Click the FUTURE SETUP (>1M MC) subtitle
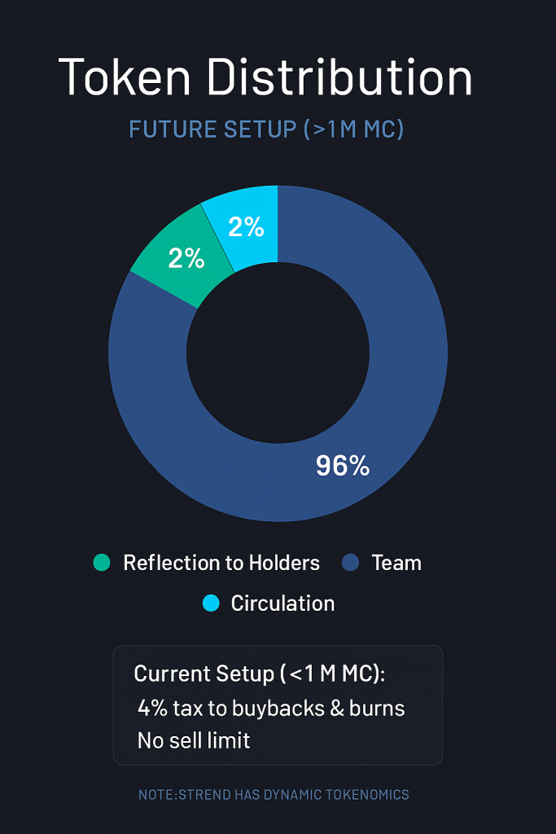 tap(266, 129)
